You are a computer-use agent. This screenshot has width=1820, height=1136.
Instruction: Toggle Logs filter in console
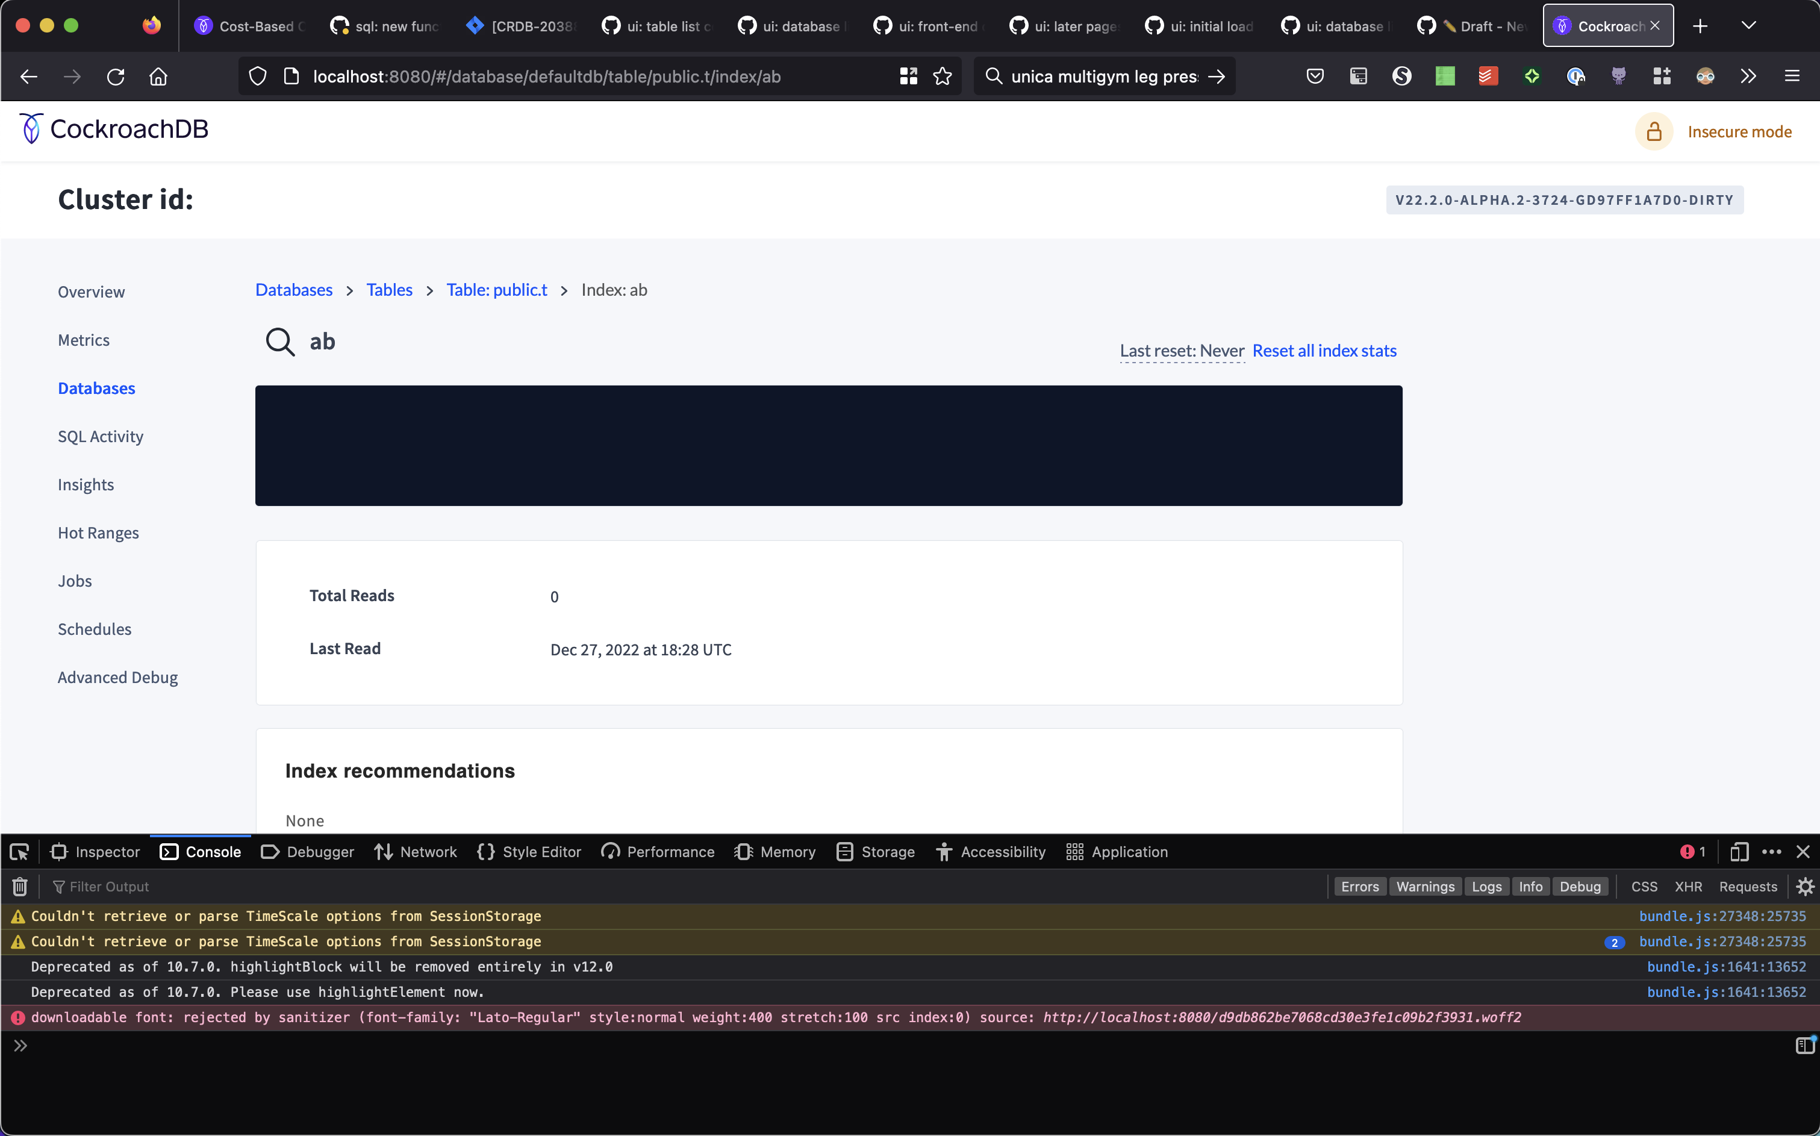click(x=1486, y=887)
